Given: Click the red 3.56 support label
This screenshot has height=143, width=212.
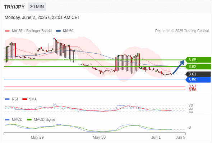Looking at the screenshot, I should [x=192, y=90].
